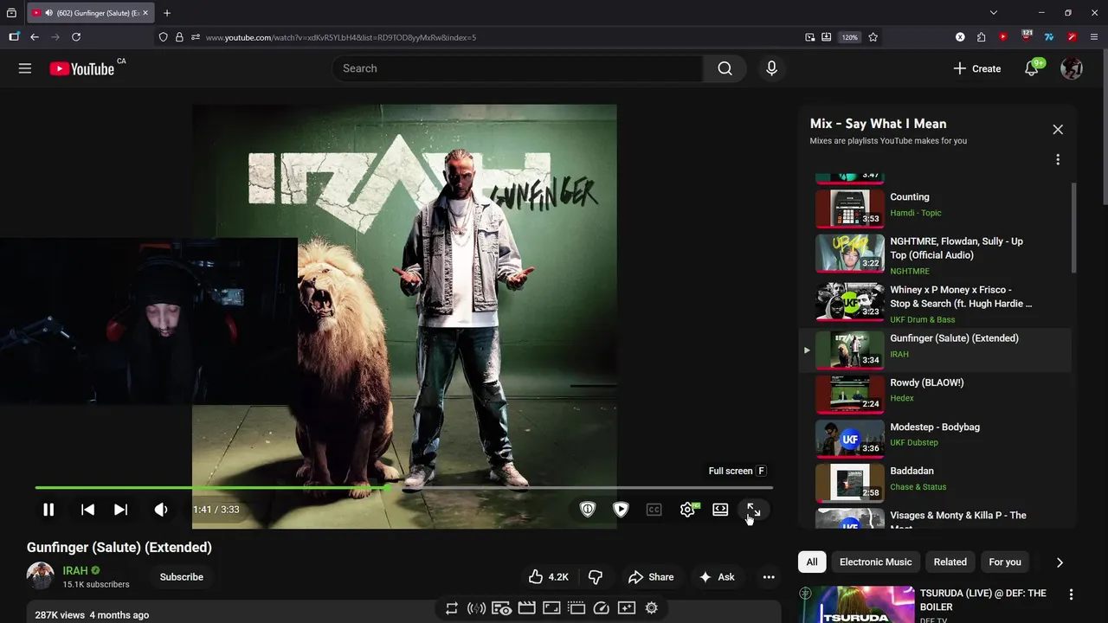Search with your voice microphone

click(771, 68)
